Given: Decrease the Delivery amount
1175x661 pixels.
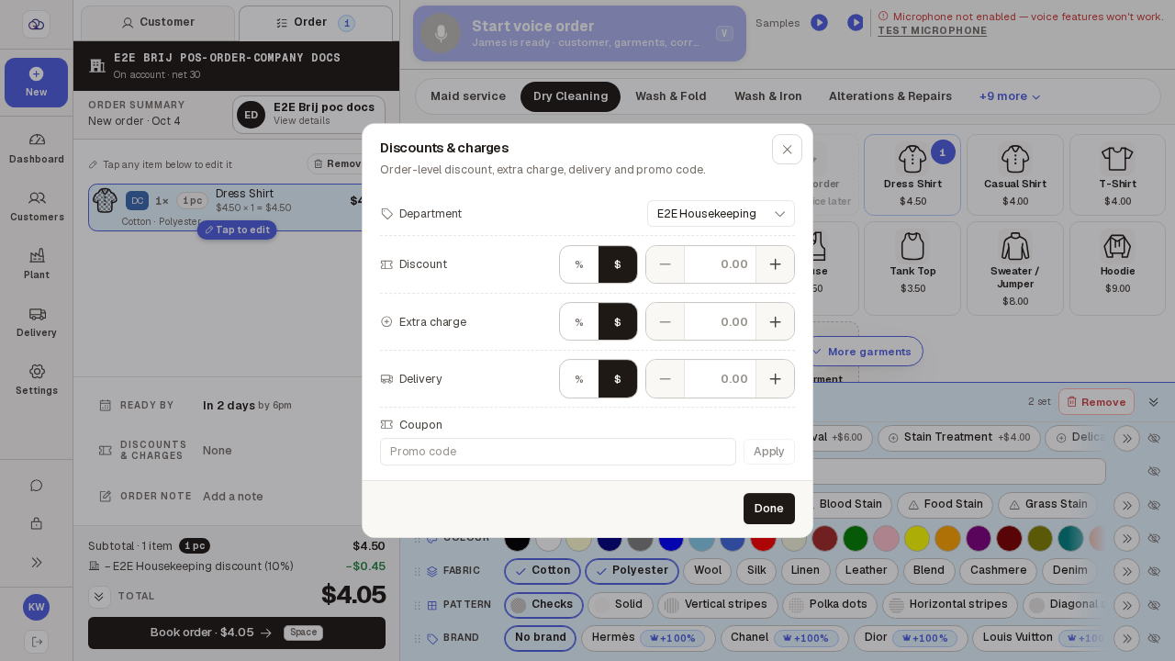Looking at the screenshot, I should 665,379.
